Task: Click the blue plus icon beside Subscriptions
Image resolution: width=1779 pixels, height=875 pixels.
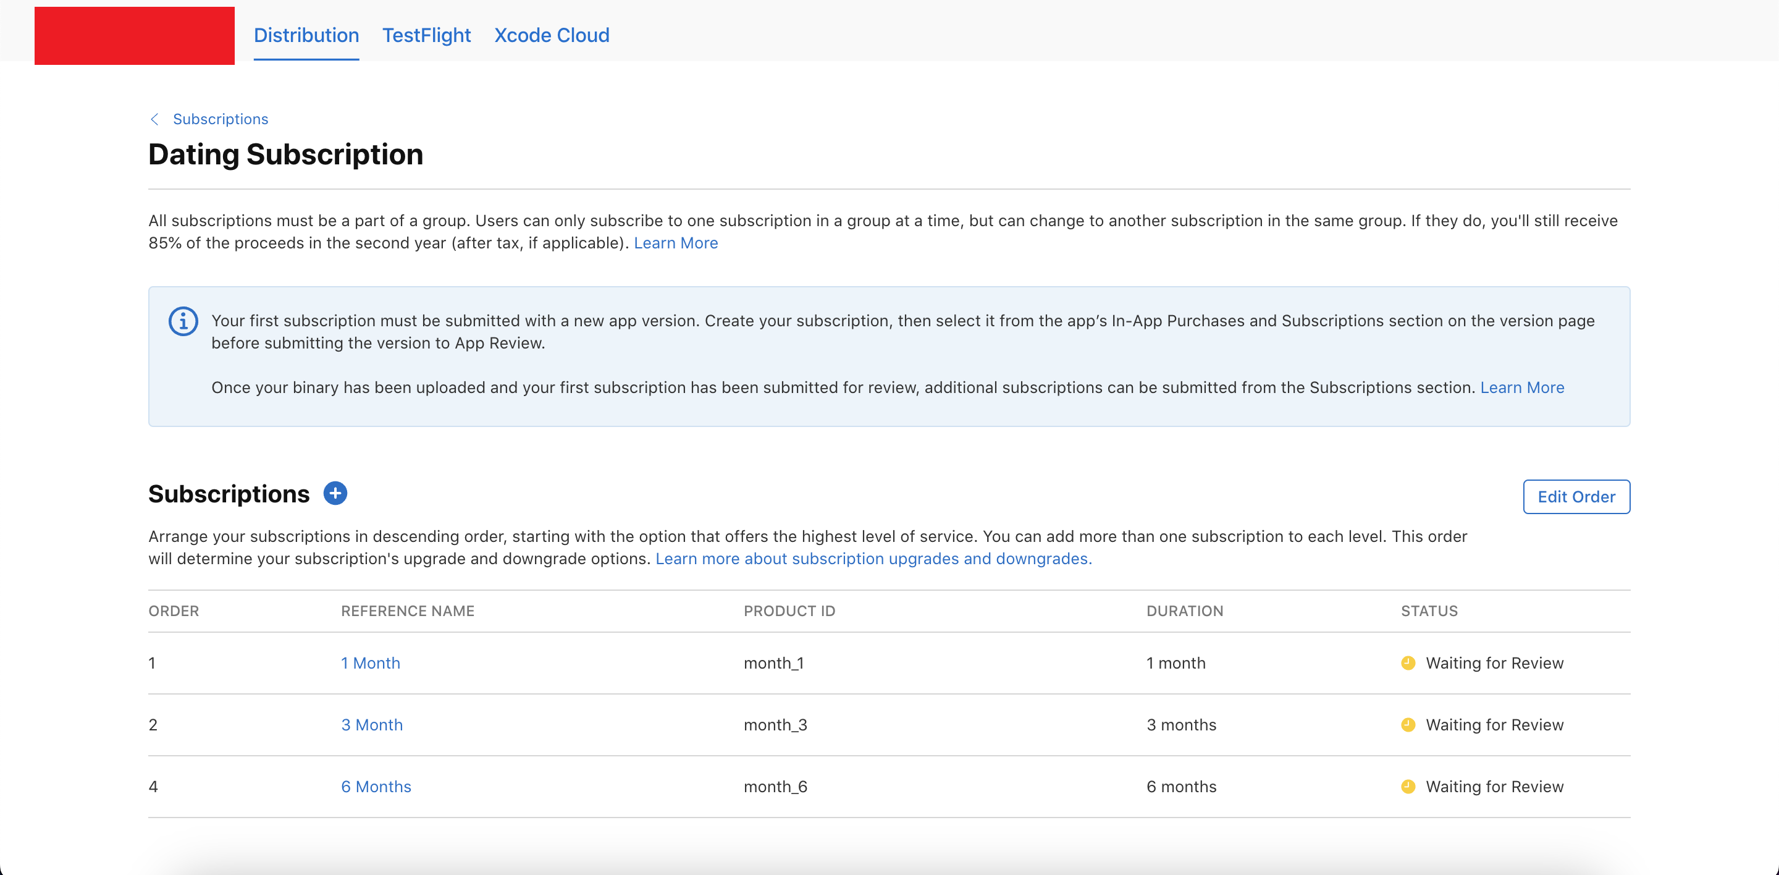Action: tap(335, 494)
